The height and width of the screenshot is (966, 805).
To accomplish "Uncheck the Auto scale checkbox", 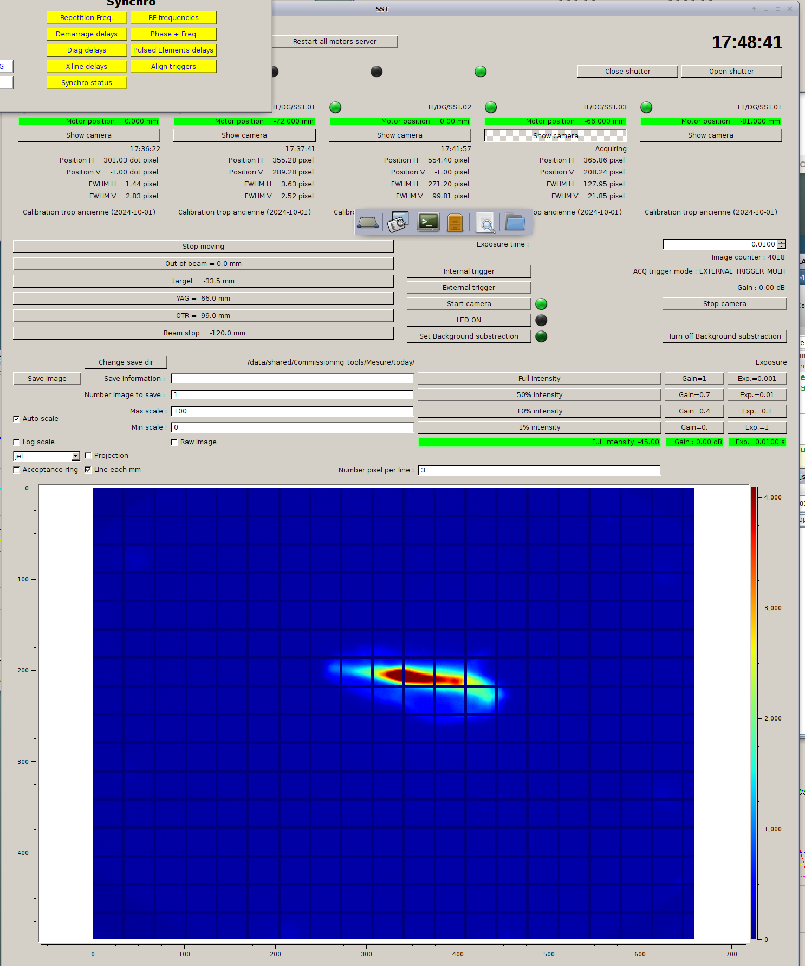I will tap(16, 419).
